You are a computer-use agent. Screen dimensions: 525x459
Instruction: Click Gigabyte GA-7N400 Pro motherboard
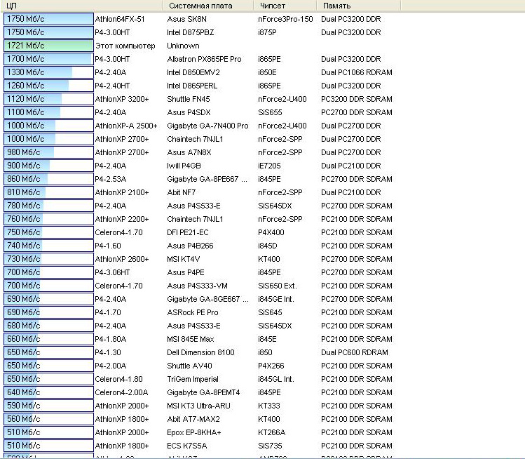tap(207, 126)
